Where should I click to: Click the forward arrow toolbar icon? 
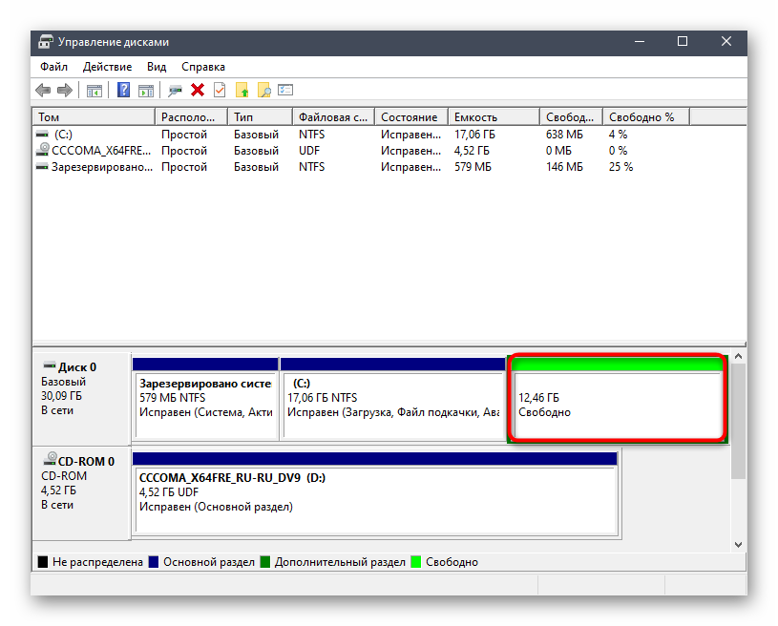[x=65, y=90]
